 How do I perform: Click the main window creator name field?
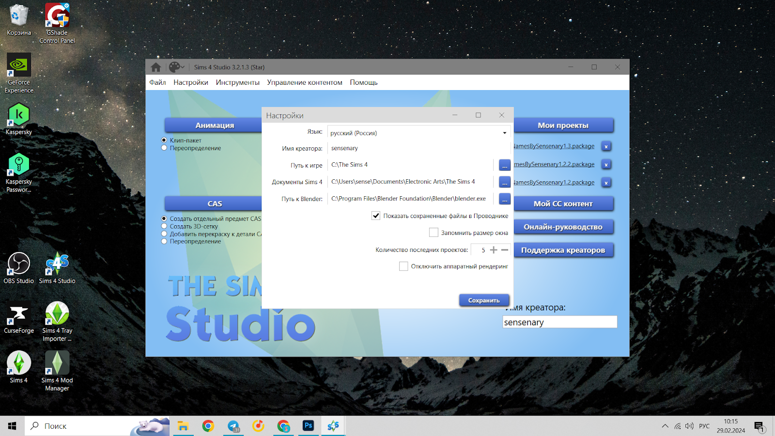point(560,322)
